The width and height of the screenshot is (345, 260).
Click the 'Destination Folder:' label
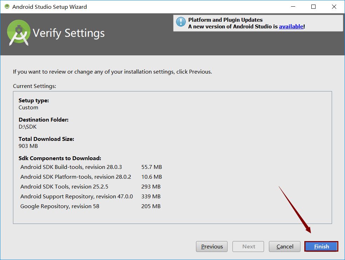pyautogui.click(x=43, y=119)
